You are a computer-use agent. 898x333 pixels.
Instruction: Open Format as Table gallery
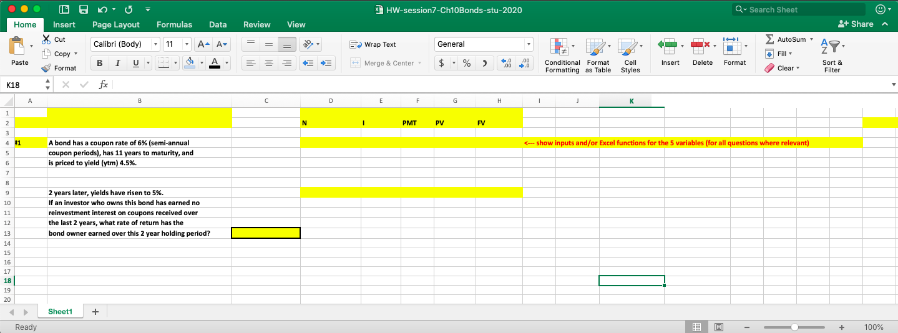pyautogui.click(x=598, y=55)
